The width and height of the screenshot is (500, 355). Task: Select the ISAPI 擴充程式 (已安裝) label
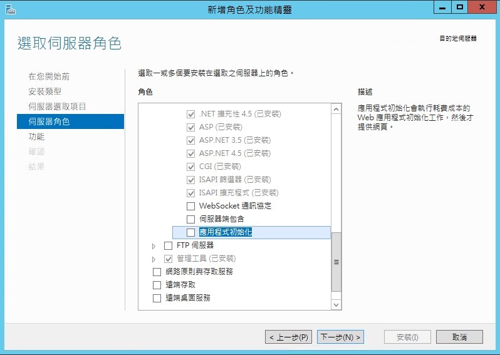[239, 193]
